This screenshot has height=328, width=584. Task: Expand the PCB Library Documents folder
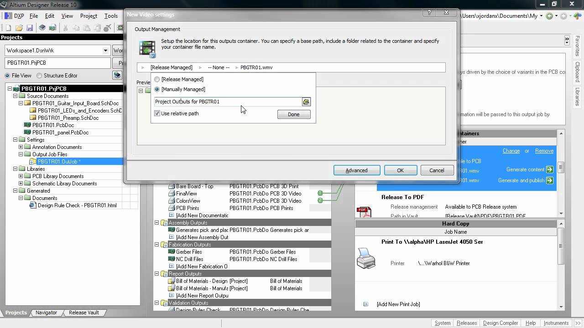point(21,176)
